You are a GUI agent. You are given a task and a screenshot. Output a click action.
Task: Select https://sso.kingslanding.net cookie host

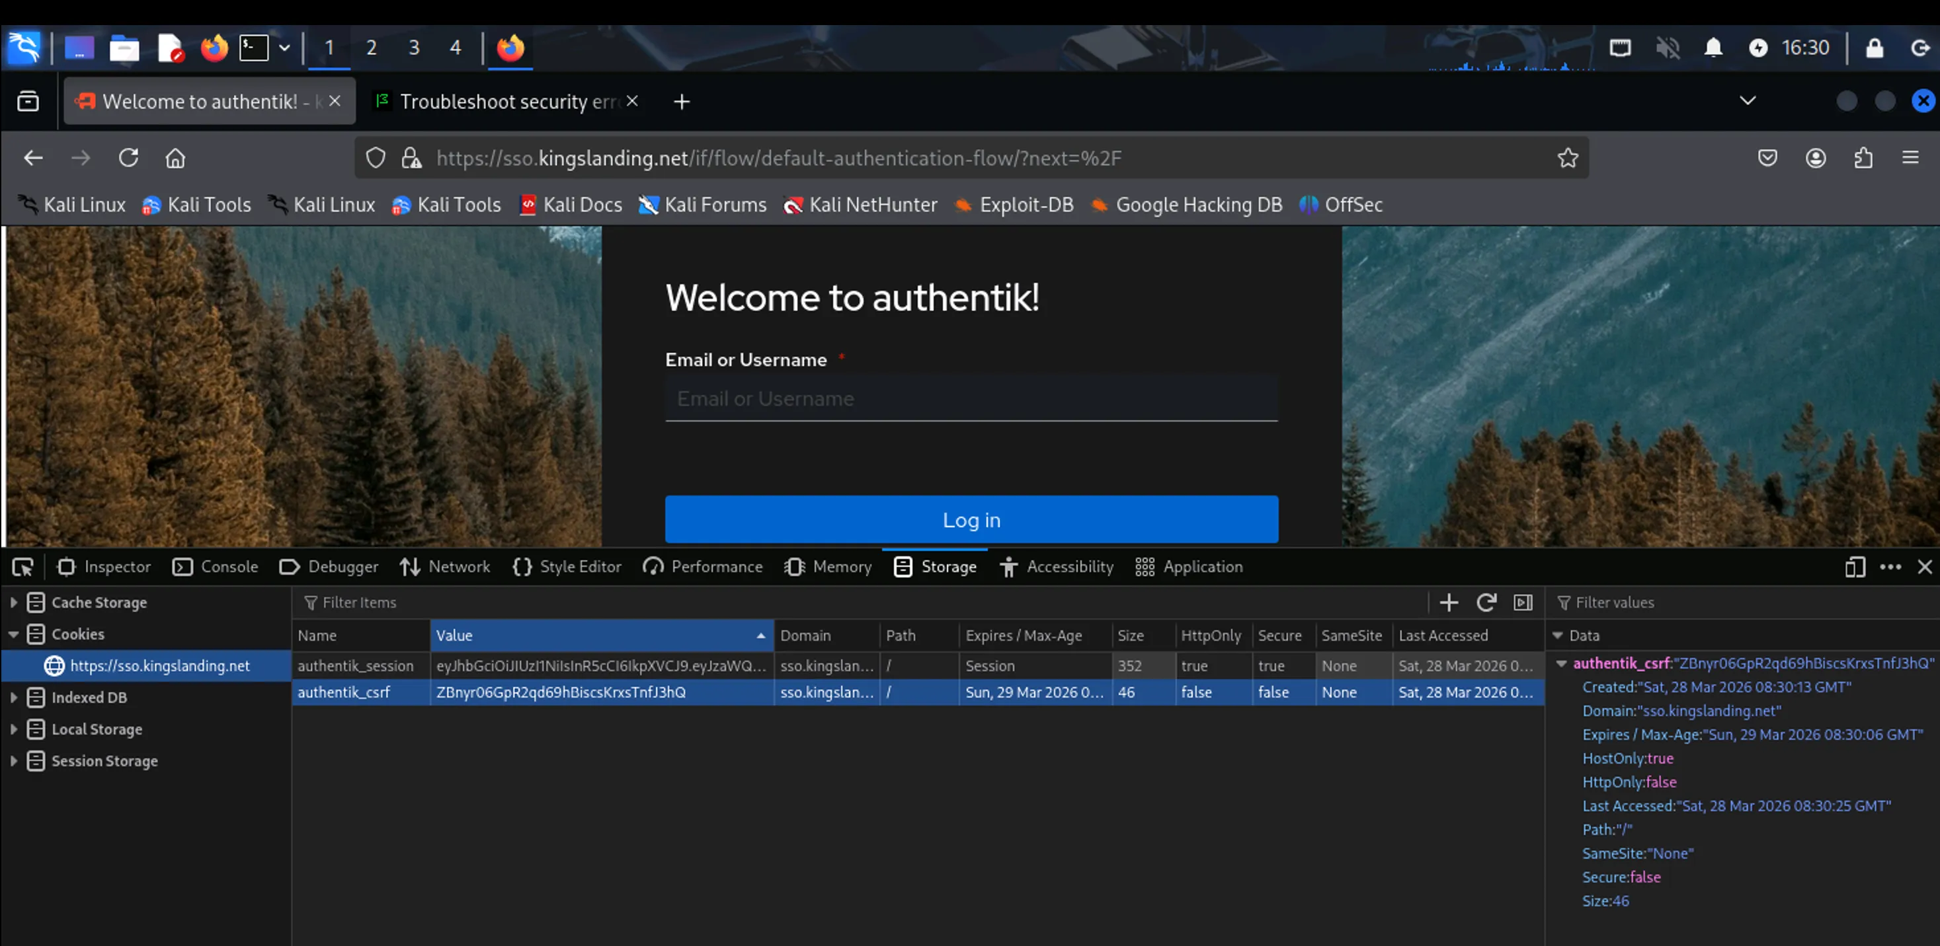[x=146, y=665]
